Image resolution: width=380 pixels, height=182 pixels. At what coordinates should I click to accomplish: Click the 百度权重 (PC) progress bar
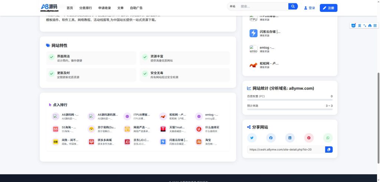[290, 100]
